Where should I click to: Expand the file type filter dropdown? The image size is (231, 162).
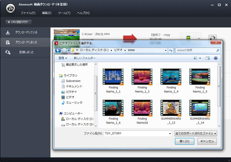[x=196, y=133]
